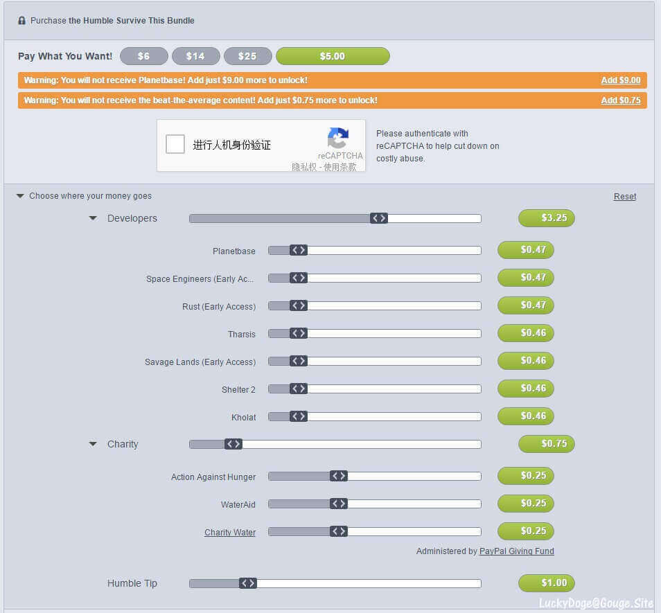
Task: Click the Reset link for money allocation
Action: point(624,196)
